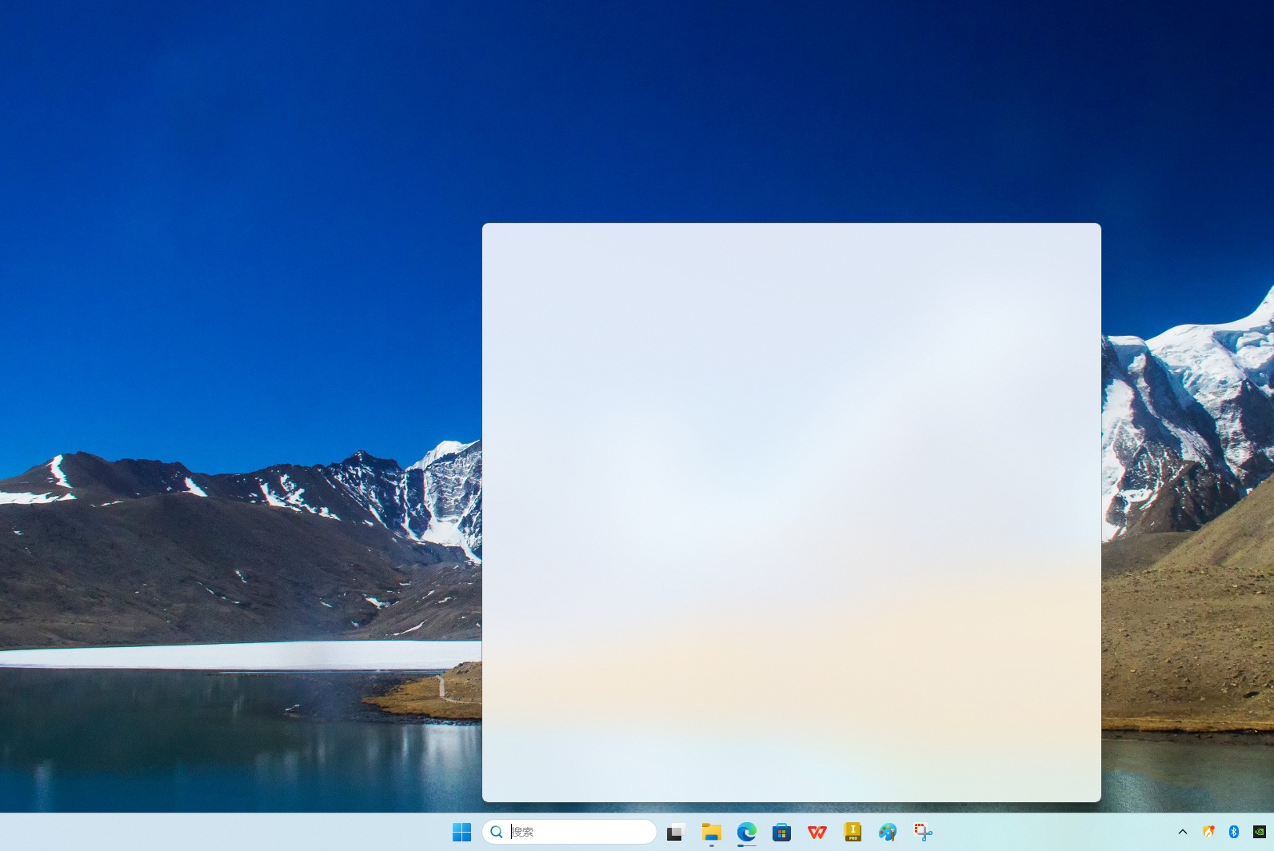The image size is (1274, 851).
Task: Click inside the blank search flyout panel
Action: tap(791, 512)
